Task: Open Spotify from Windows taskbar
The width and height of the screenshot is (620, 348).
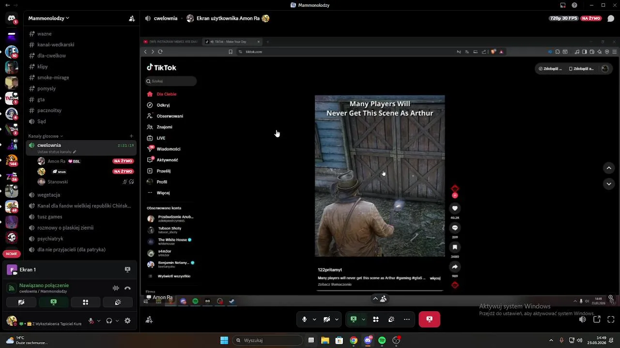Action: click(x=382, y=340)
